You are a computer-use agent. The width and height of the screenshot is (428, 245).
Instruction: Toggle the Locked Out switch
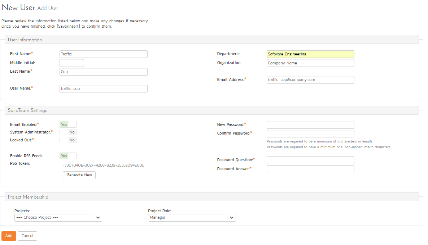[x=68, y=140]
